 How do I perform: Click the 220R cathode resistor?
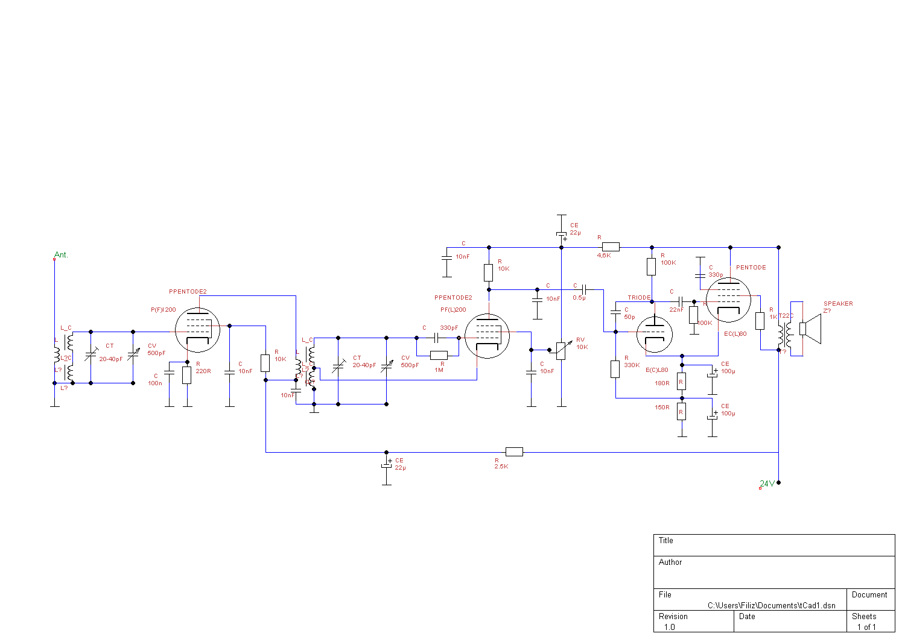(187, 375)
